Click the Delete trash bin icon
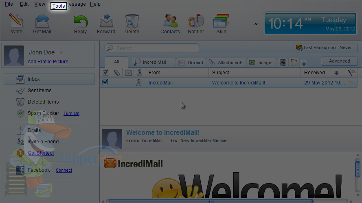Viewport: 362px width, 203px height. click(132, 21)
